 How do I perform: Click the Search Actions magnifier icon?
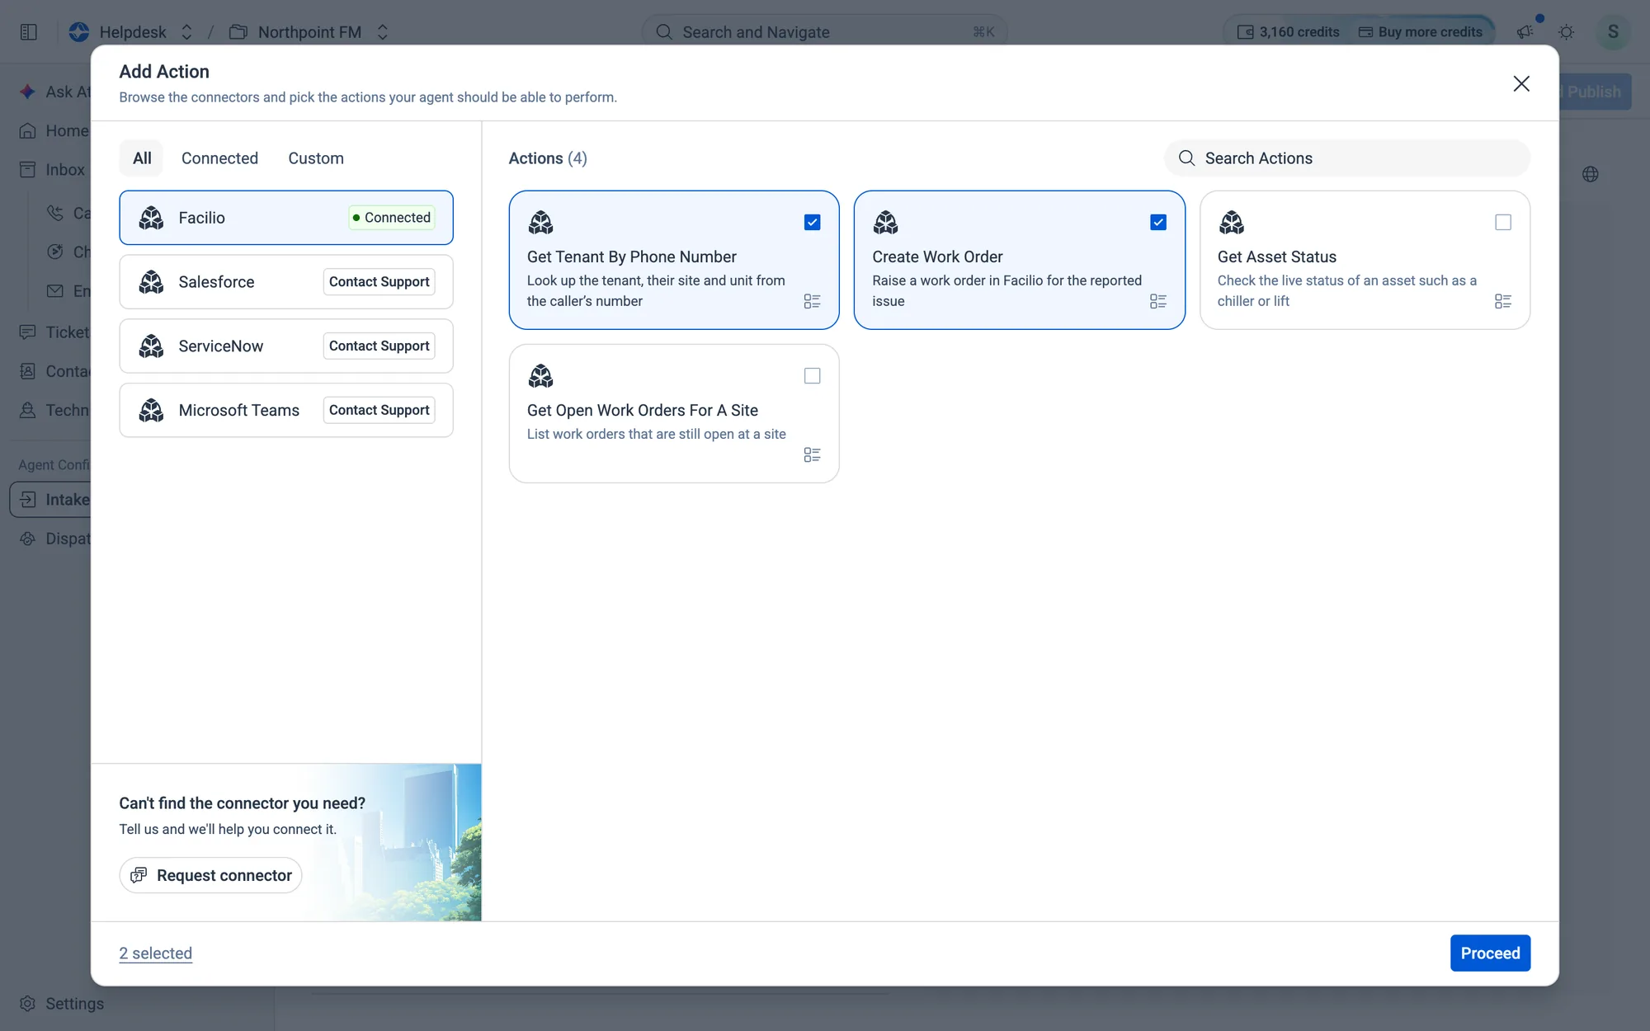[x=1186, y=158]
